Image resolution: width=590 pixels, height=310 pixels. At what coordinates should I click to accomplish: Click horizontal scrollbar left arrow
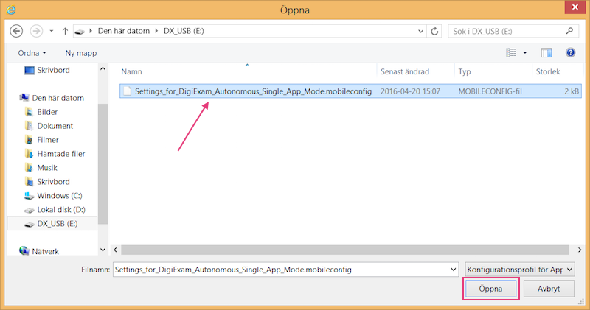pyautogui.click(x=116, y=250)
